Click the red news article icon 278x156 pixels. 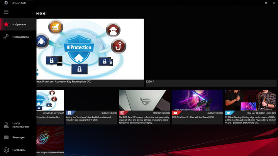click(122, 113)
